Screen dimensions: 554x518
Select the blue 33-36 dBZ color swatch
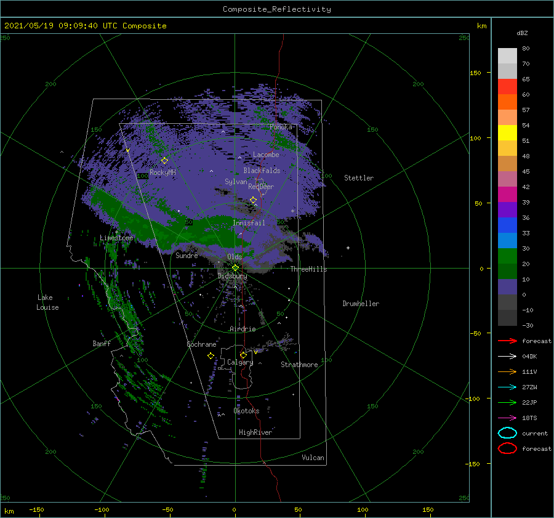point(507,225)
